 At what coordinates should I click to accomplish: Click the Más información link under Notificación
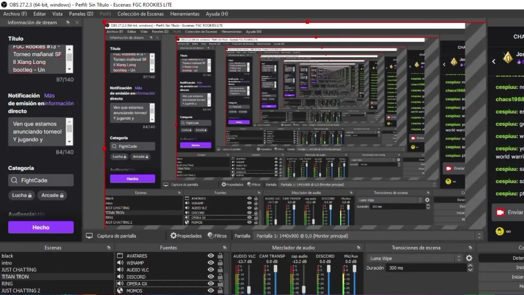tap(59, 100)
